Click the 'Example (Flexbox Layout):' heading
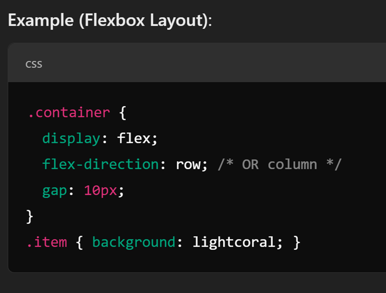This screenshot has width=386, height=293. [x=110, y=20]
